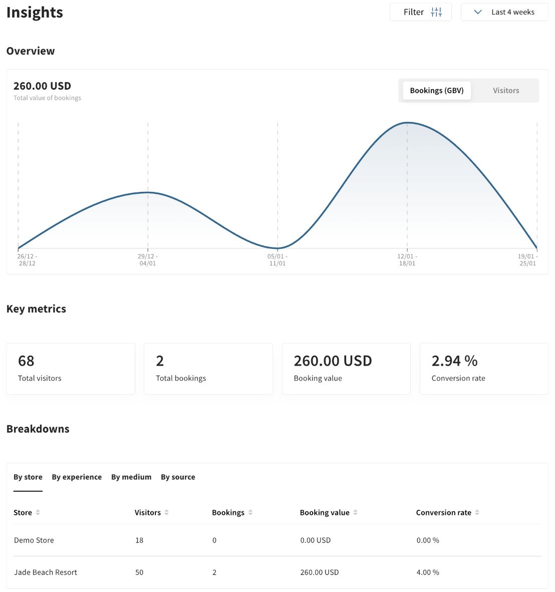The height and width of the screenshot is (592, 555).
Task: Click the Filter sliders icon
Action: 436,12
